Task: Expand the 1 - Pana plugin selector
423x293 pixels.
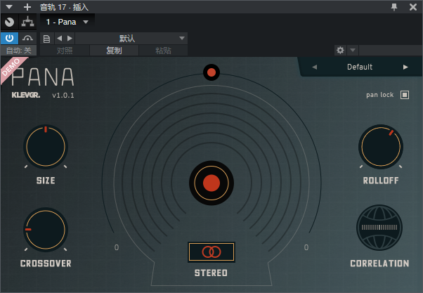Action: [67, 22]
